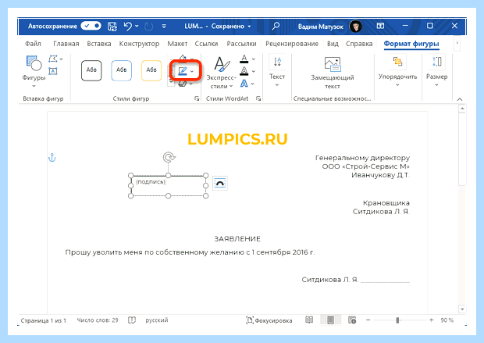Click the Save icon in title bar
This screenshot has height=343, width=484.
click(112, 27)
